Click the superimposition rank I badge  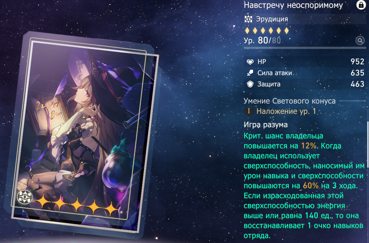[249, 111]
